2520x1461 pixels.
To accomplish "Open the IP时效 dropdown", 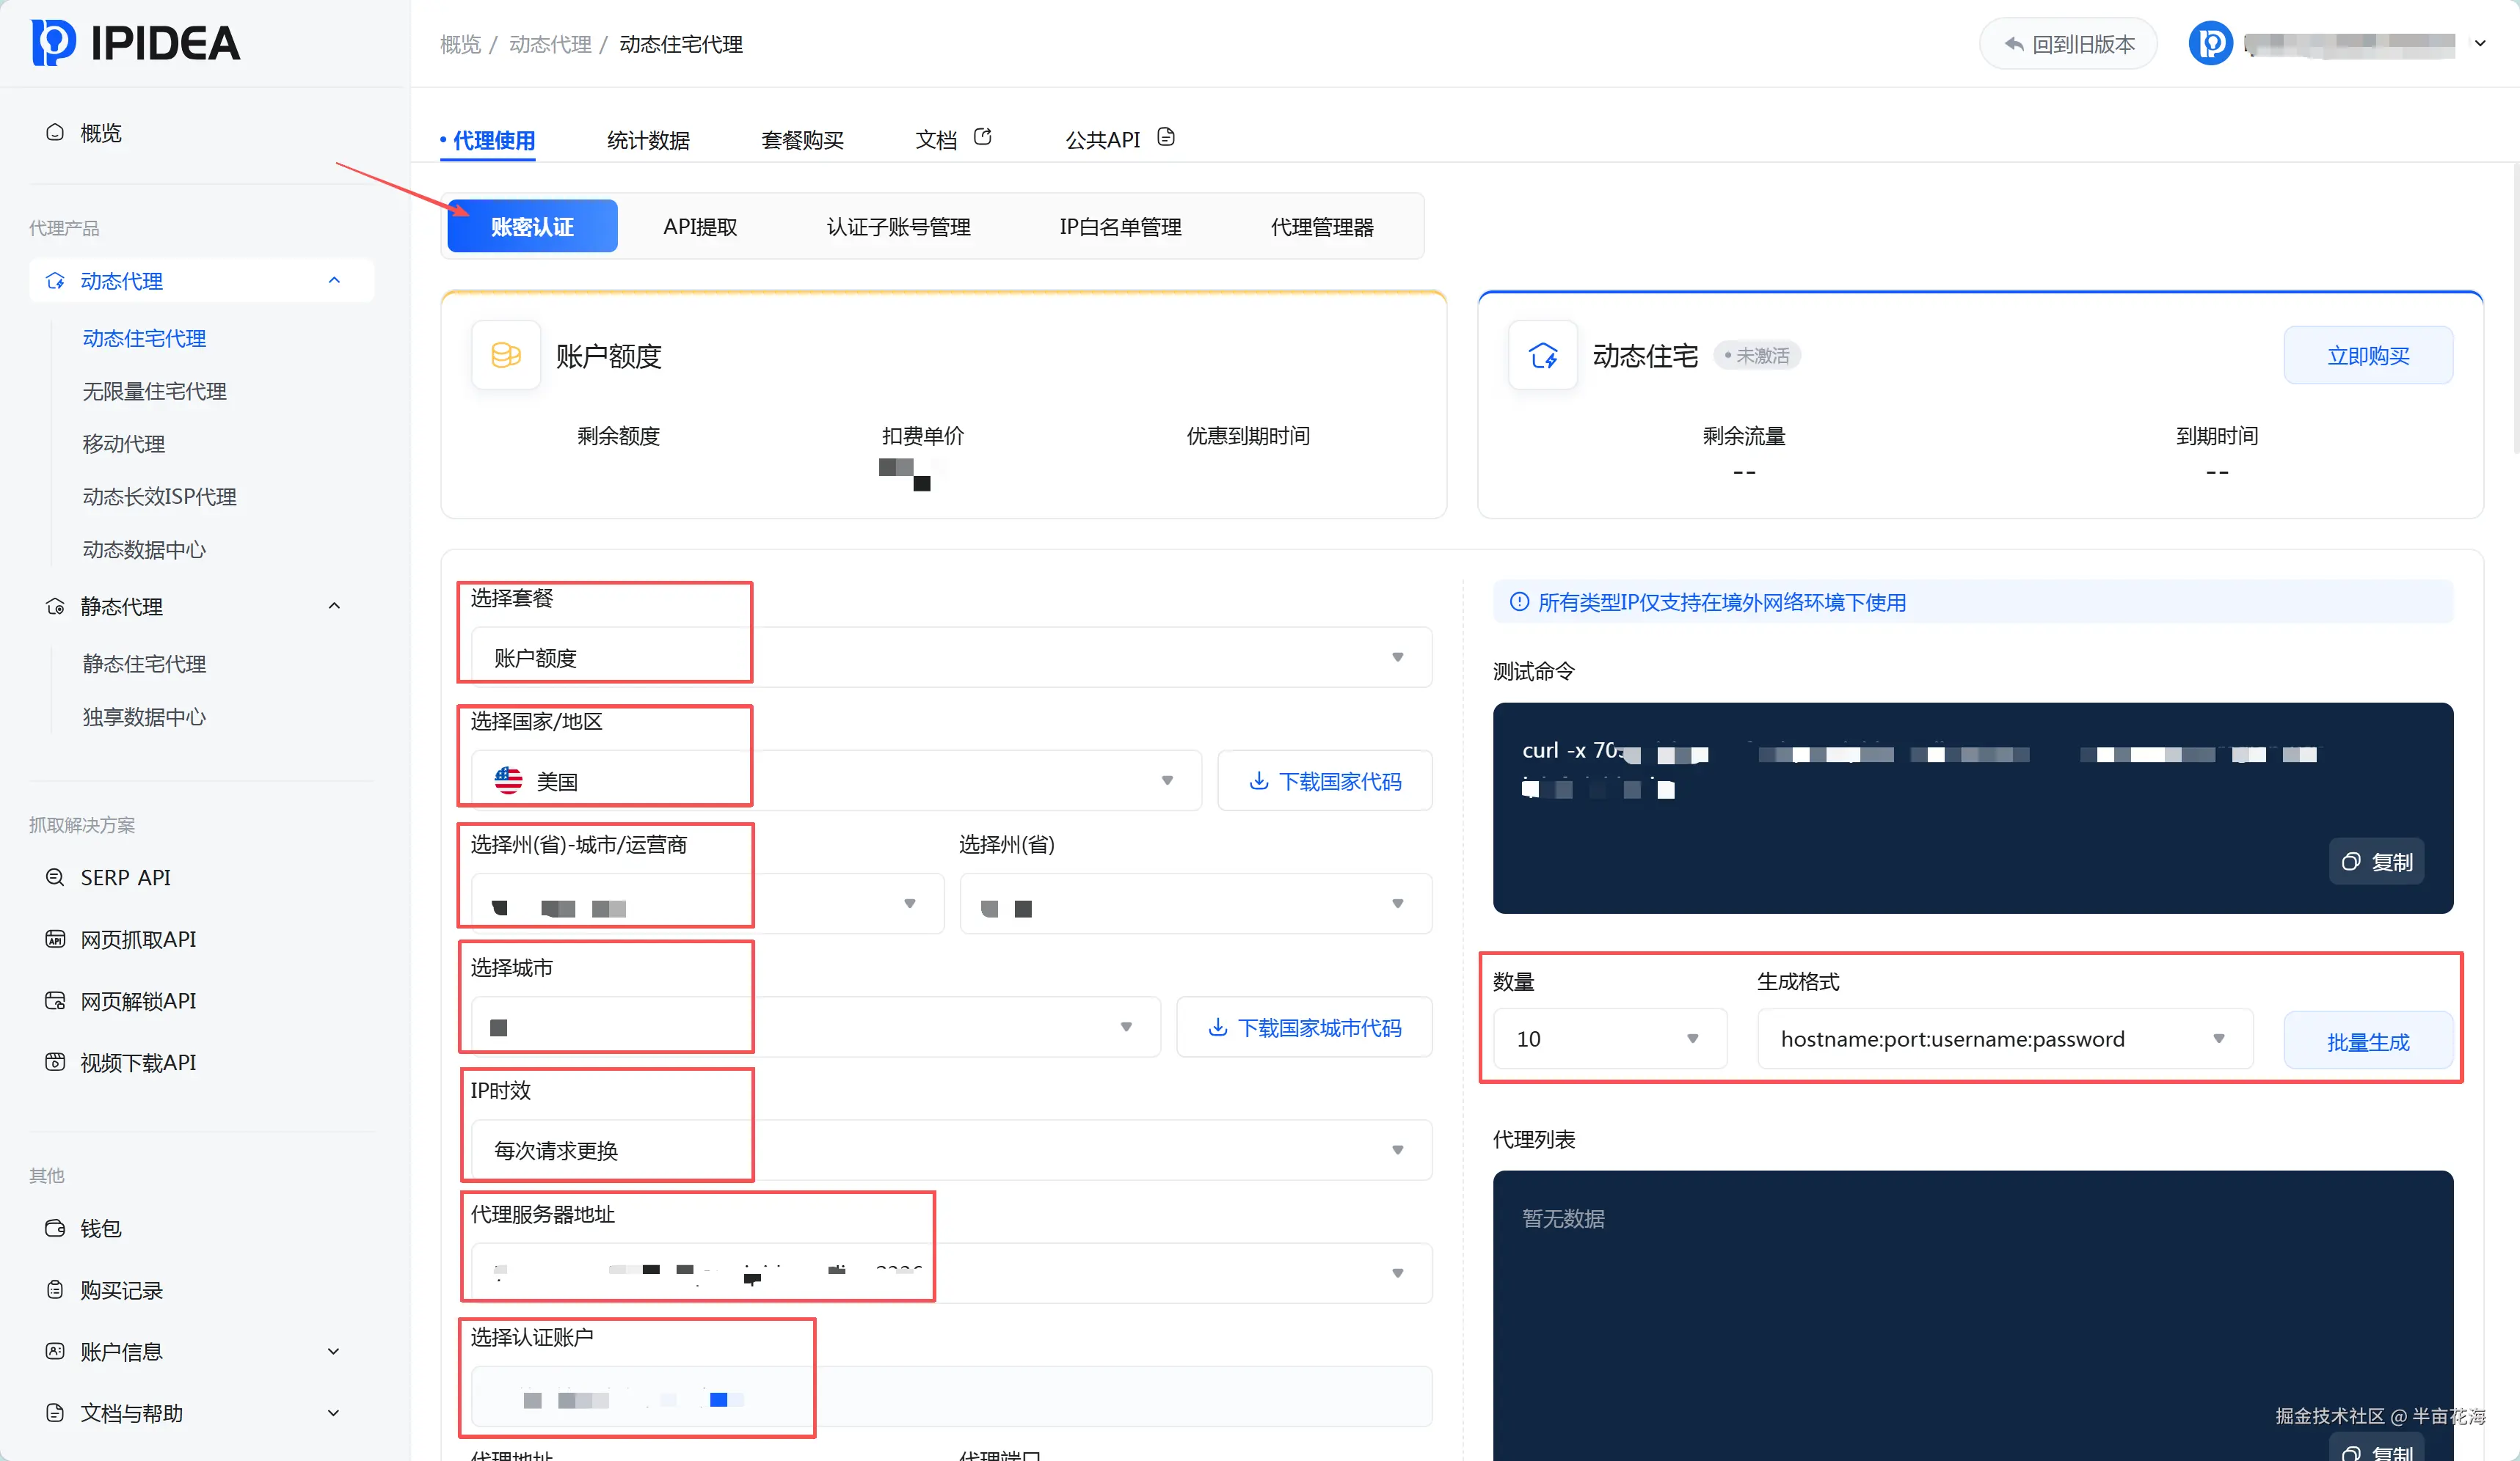I will (950, 1150).
